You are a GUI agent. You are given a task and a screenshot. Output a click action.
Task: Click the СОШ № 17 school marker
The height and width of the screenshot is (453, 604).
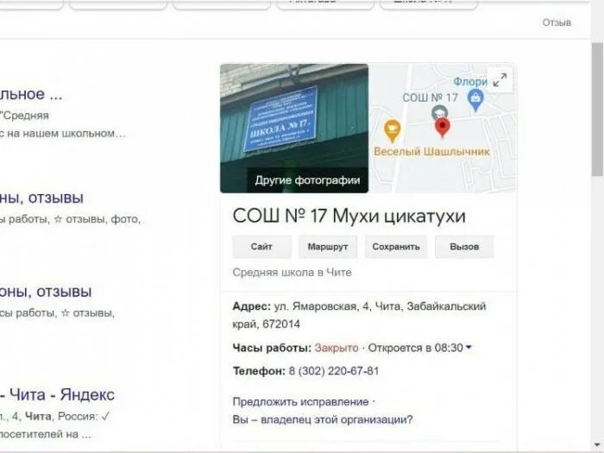pyautogui.click(x=439, y=112)
